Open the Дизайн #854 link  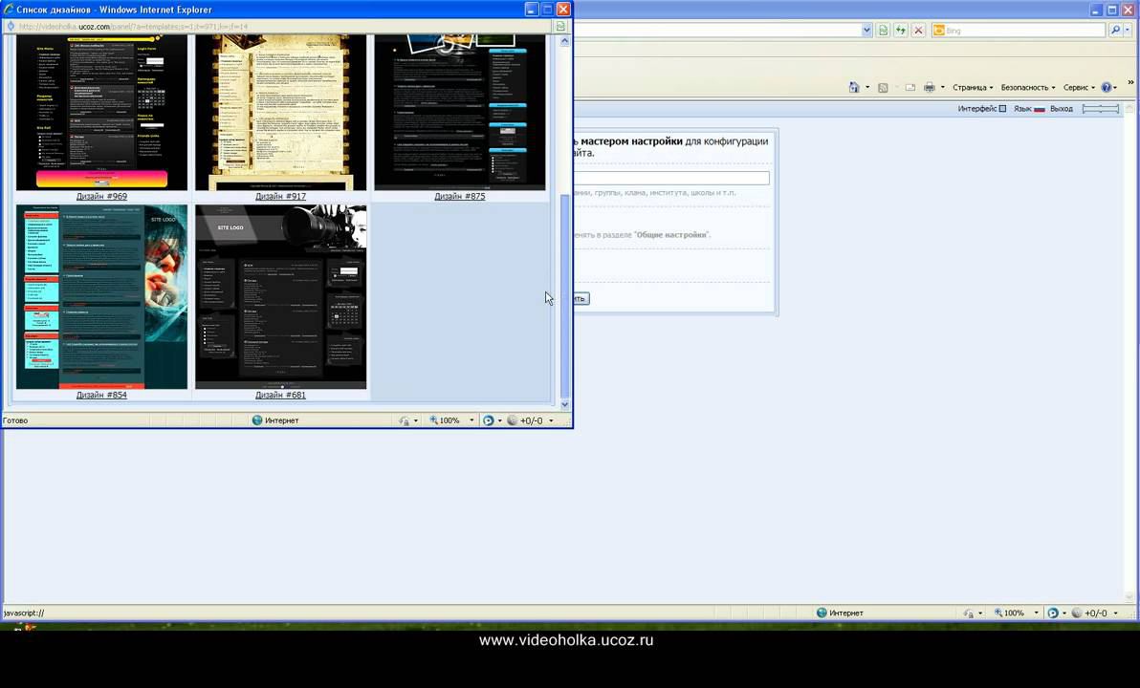coord(101,396)
